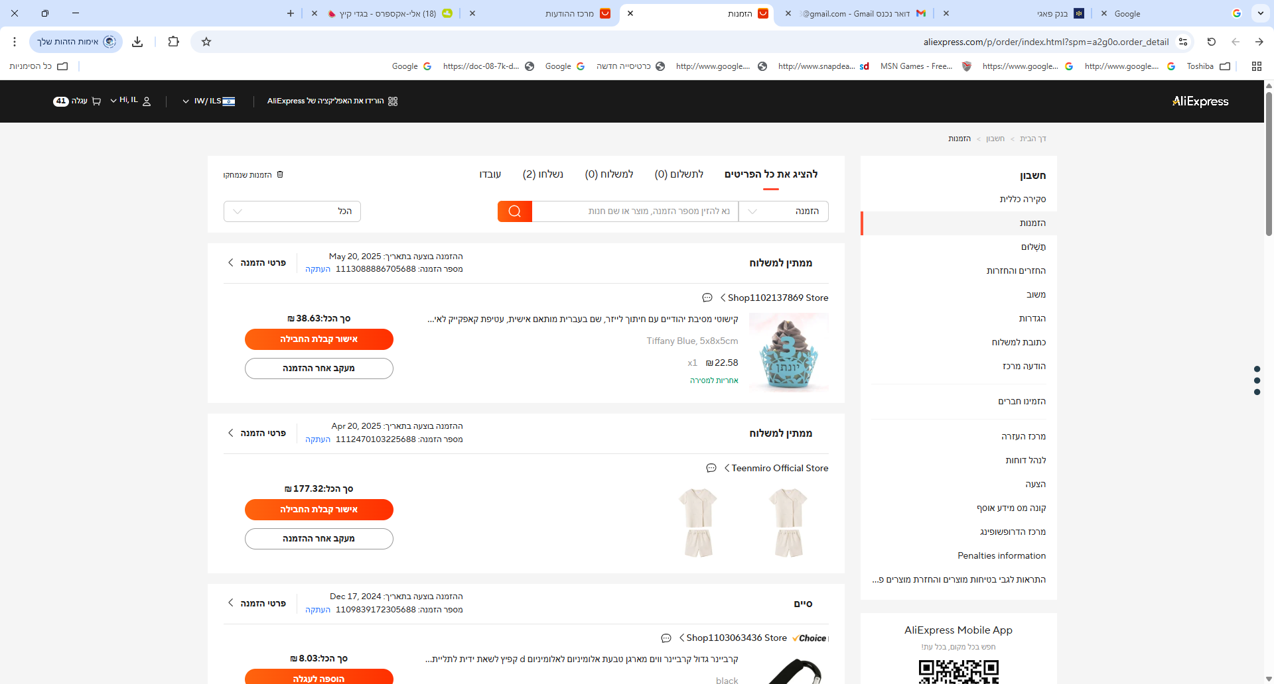The width and height of the screenshot is (1274, 684).
Task: Click the account user icon
Action: 147,101
